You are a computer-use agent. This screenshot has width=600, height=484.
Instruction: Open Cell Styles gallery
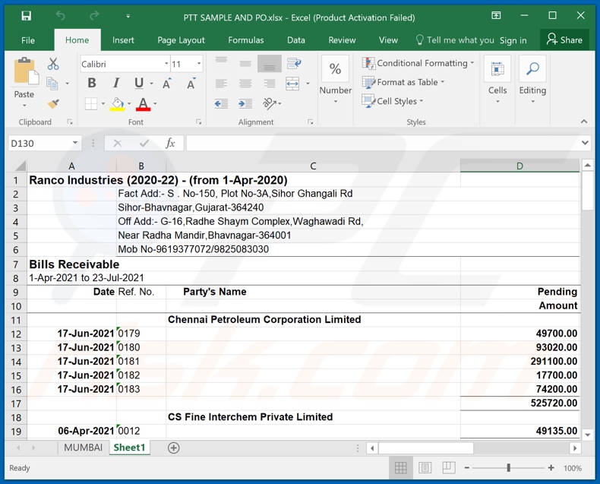(x=393, y=101)
